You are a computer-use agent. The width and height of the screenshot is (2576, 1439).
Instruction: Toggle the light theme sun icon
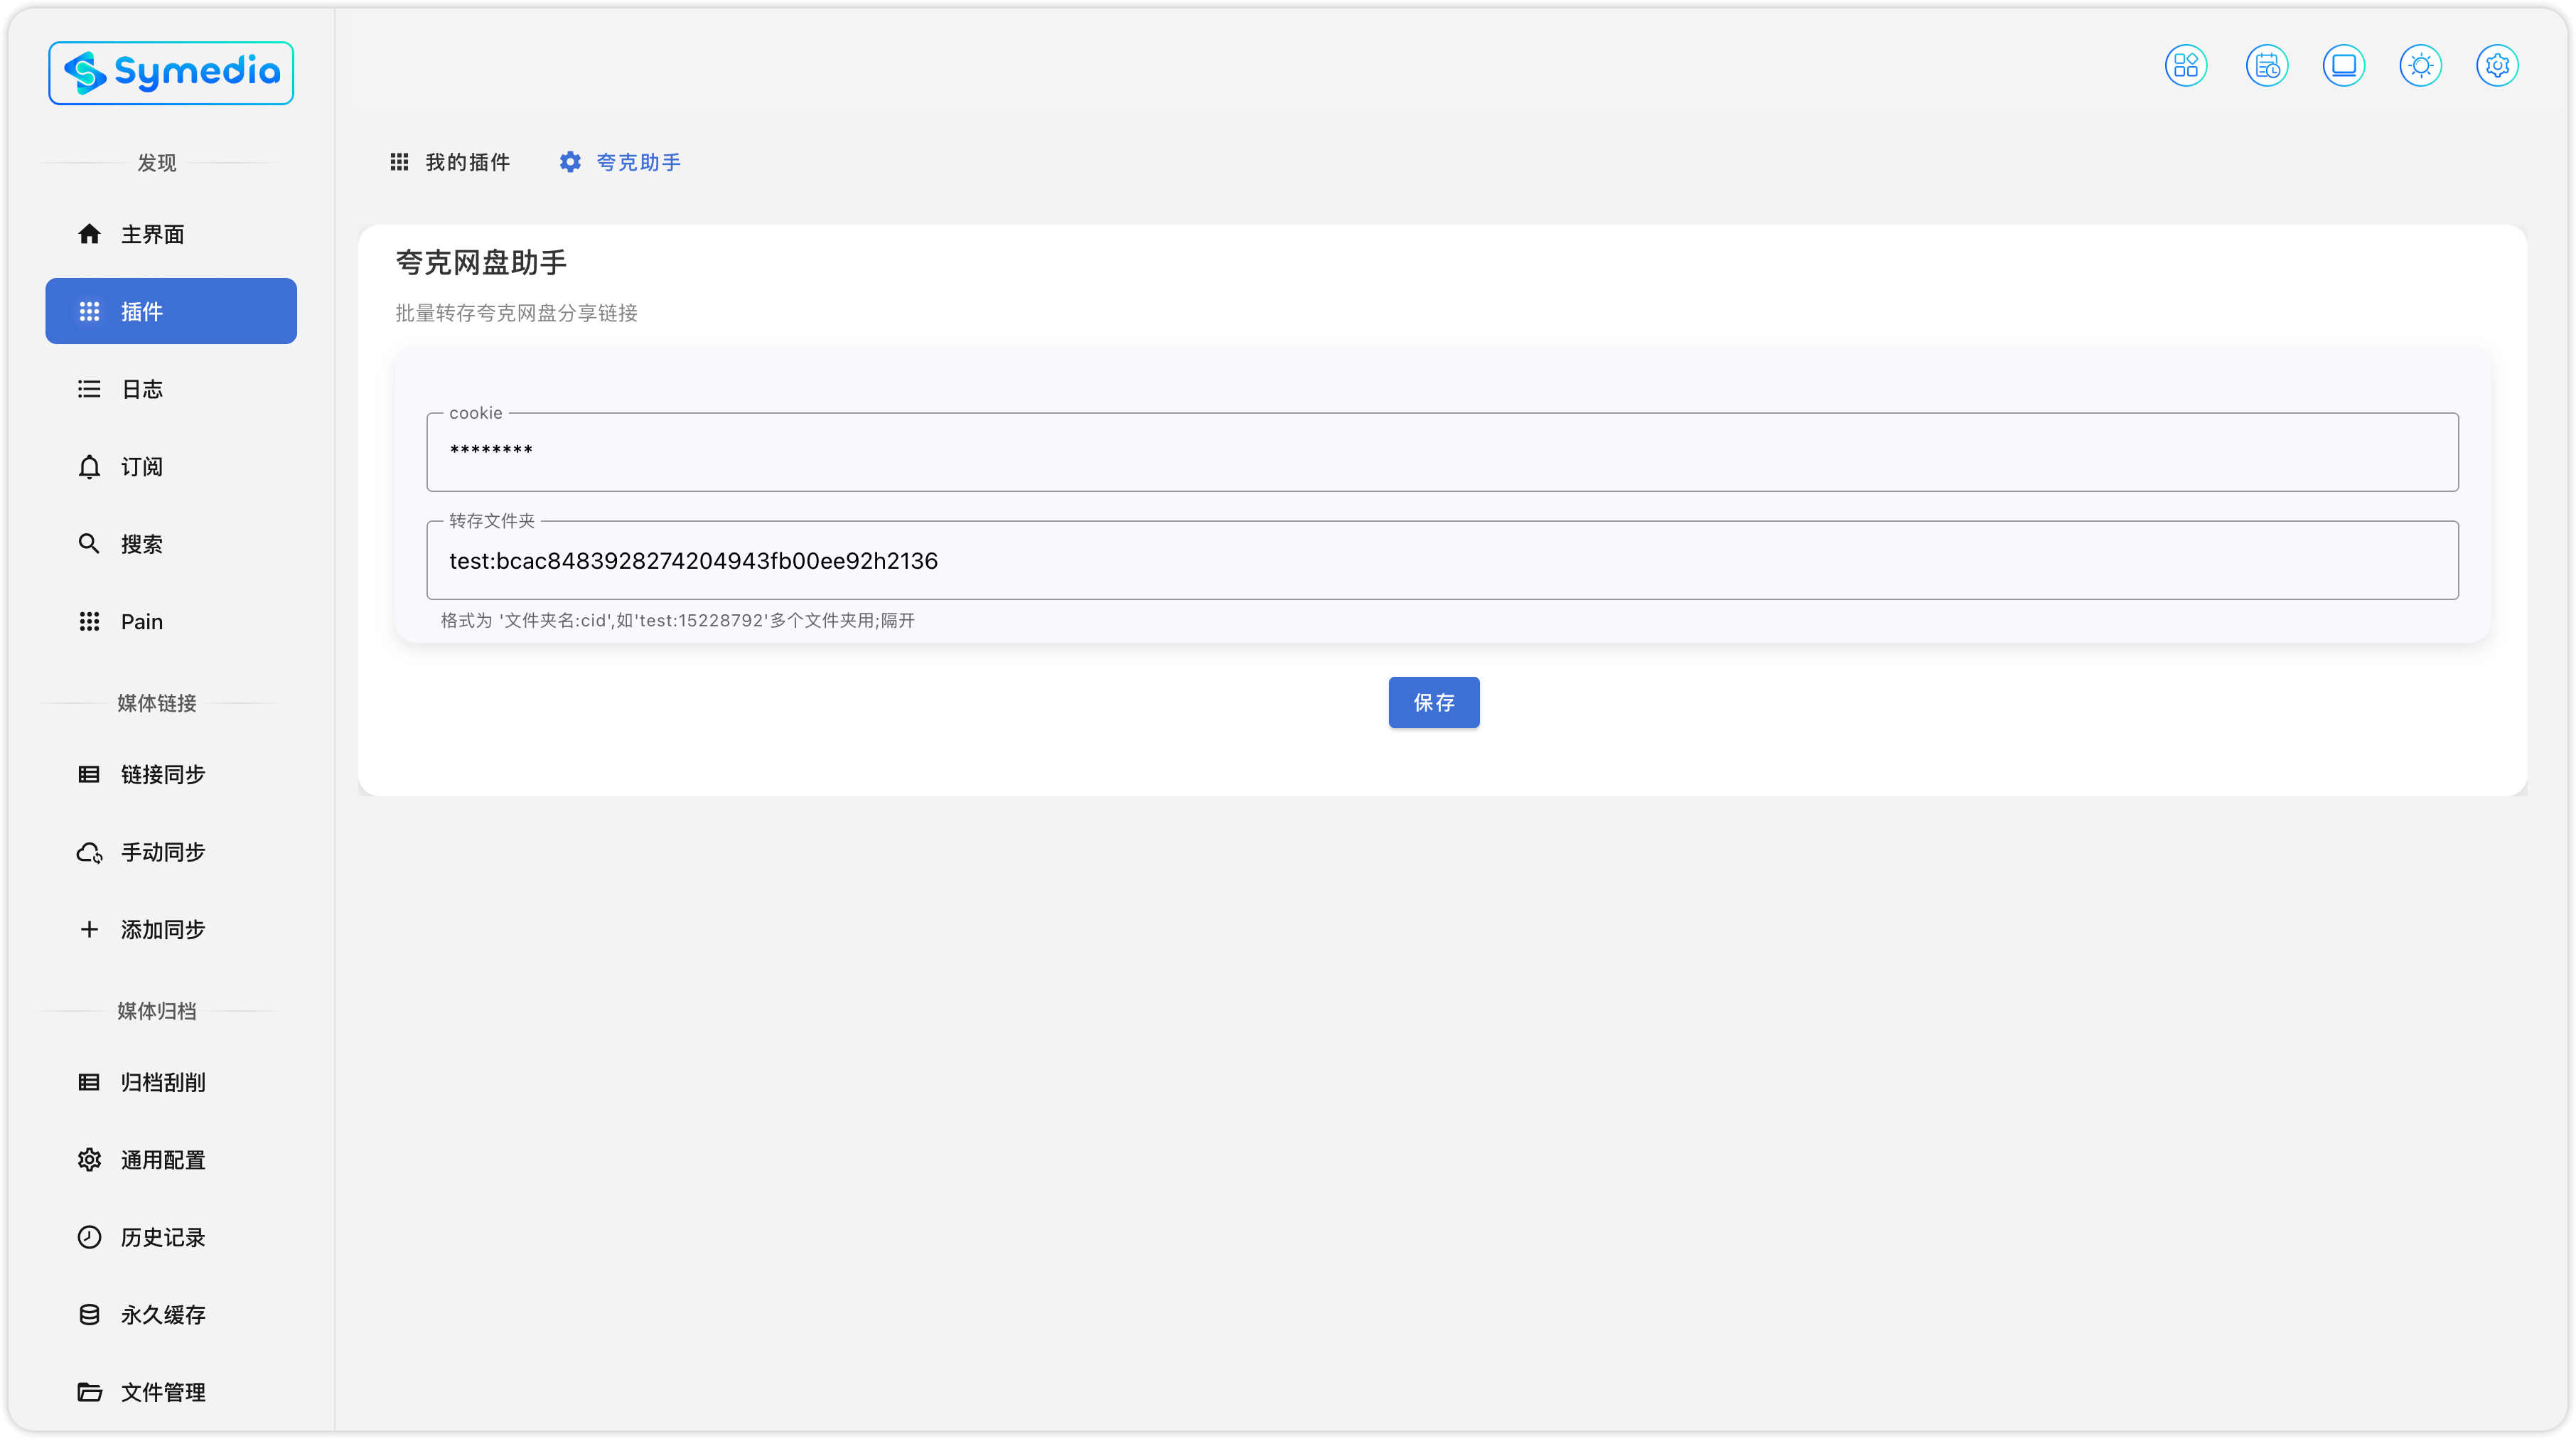(x=2420, y=66)
